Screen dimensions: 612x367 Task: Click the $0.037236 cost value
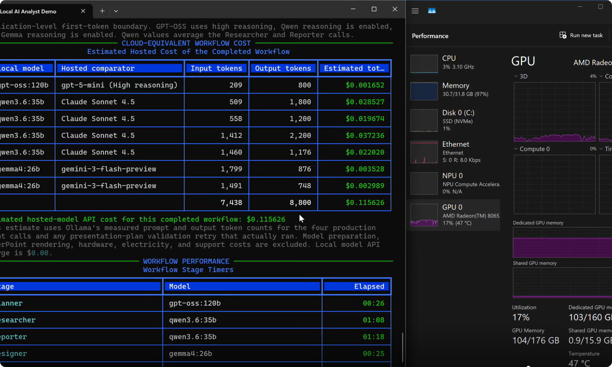pos(365,136)
